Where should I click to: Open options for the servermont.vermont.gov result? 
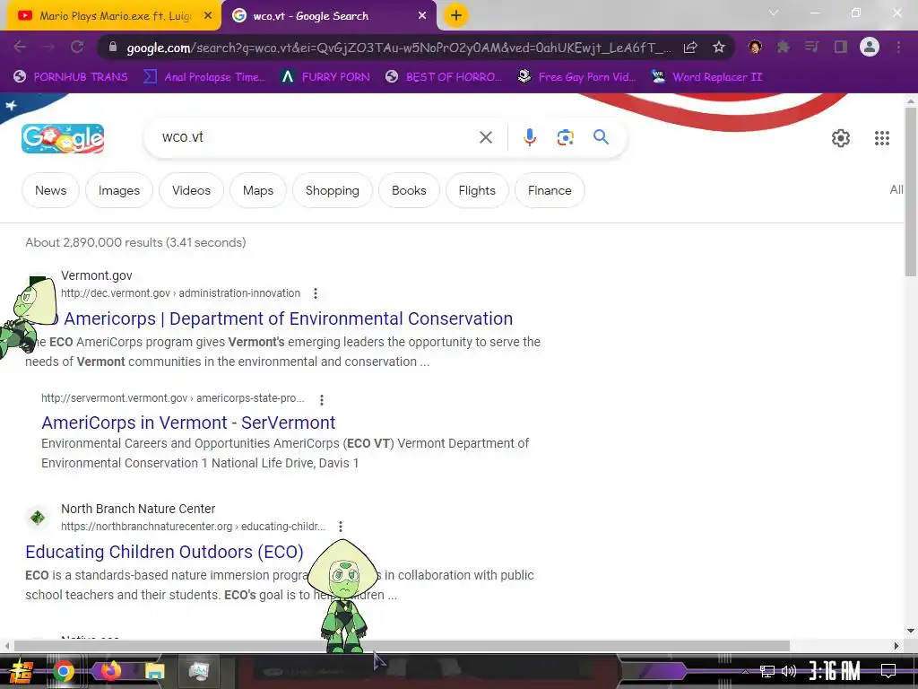click(322, 399)
